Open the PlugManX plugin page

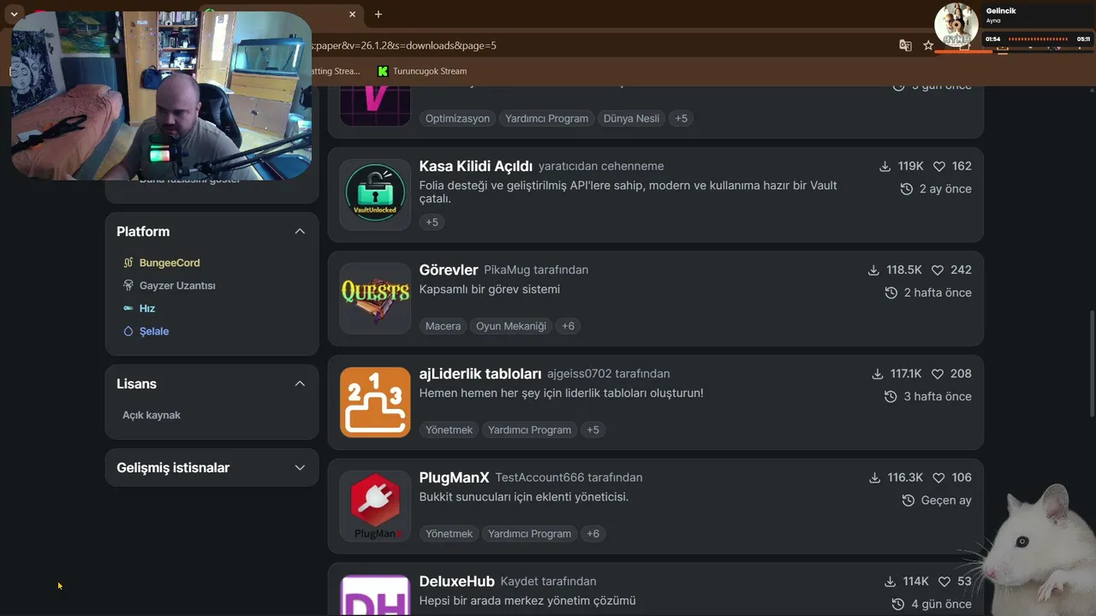coord(454,477)
